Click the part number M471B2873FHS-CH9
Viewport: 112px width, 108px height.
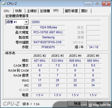pos(48,42)
